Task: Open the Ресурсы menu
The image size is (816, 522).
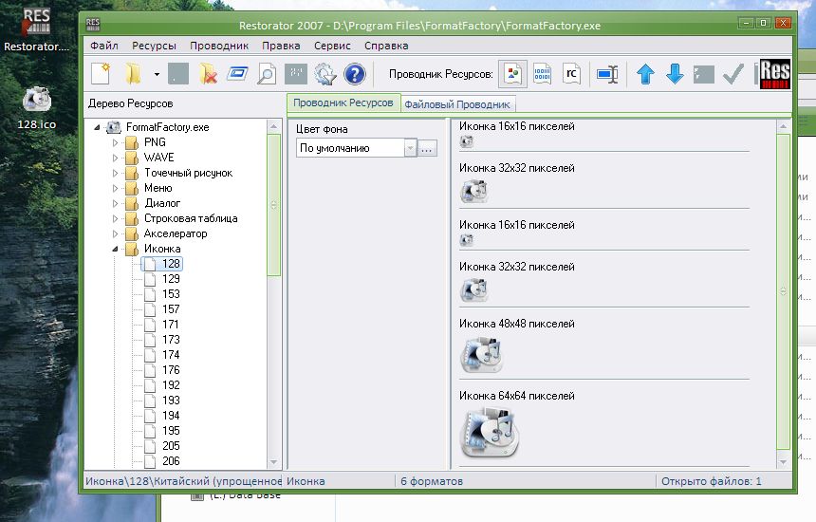Action: click(154, 45)
